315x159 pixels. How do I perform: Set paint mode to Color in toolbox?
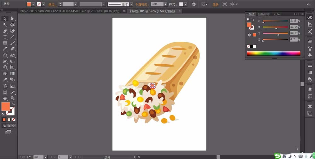point(4,120)
